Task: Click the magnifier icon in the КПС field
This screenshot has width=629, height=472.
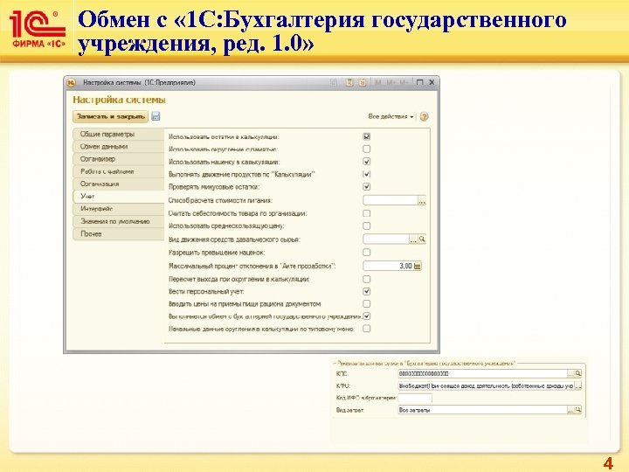Action: [577, 374]
